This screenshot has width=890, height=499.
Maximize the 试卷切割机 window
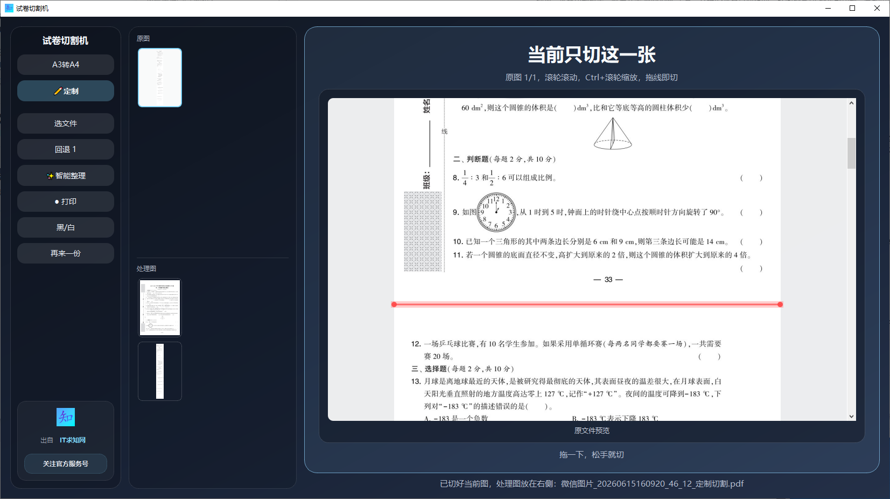click(852, 8)
